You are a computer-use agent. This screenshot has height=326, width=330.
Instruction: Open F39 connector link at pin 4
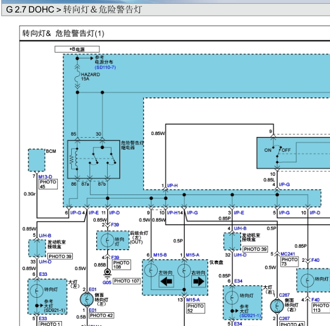(x=115, y=257)
